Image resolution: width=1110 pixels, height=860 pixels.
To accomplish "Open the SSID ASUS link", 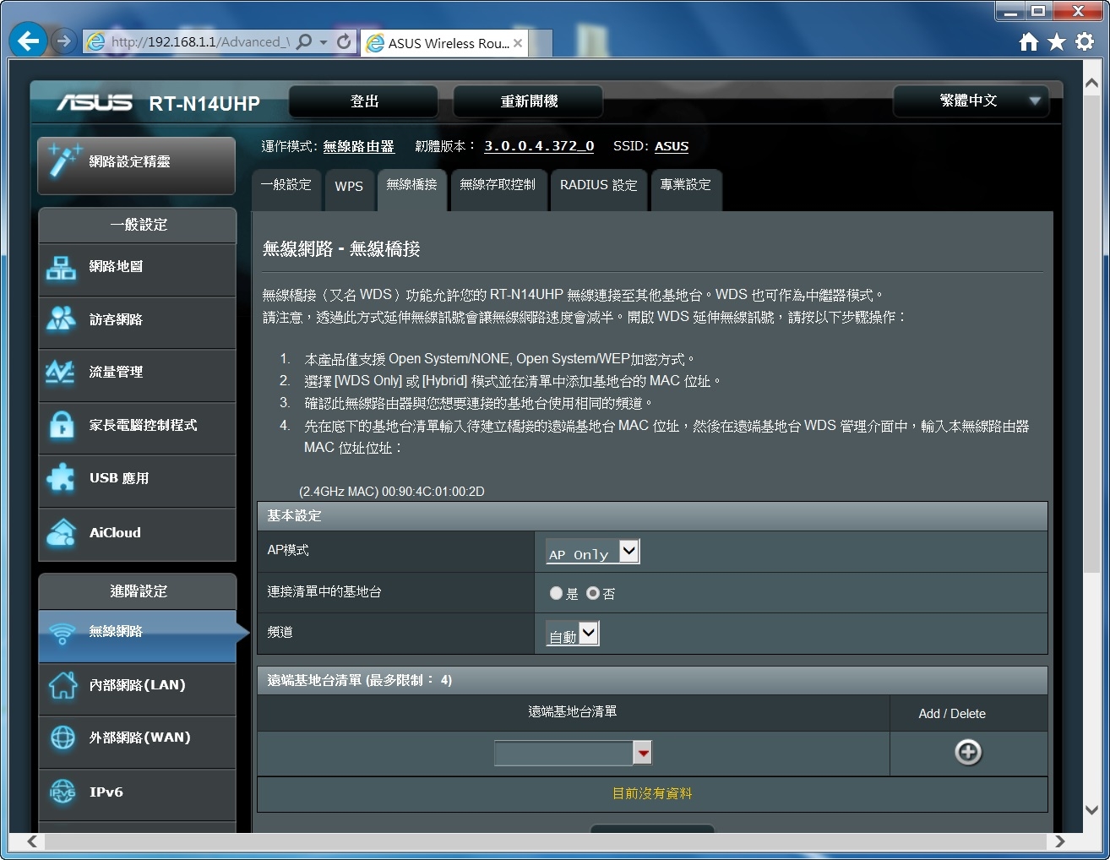I will (672, 146).
